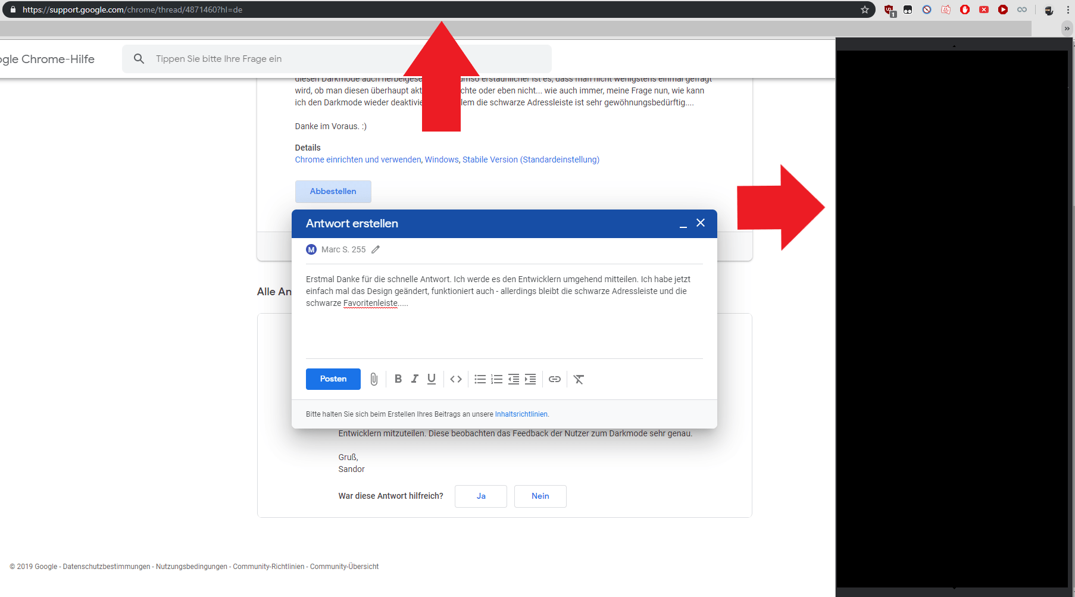Insert a numbered list
Image resolution: width=1075 pixels, height=597 pixels.
point(497,379)
